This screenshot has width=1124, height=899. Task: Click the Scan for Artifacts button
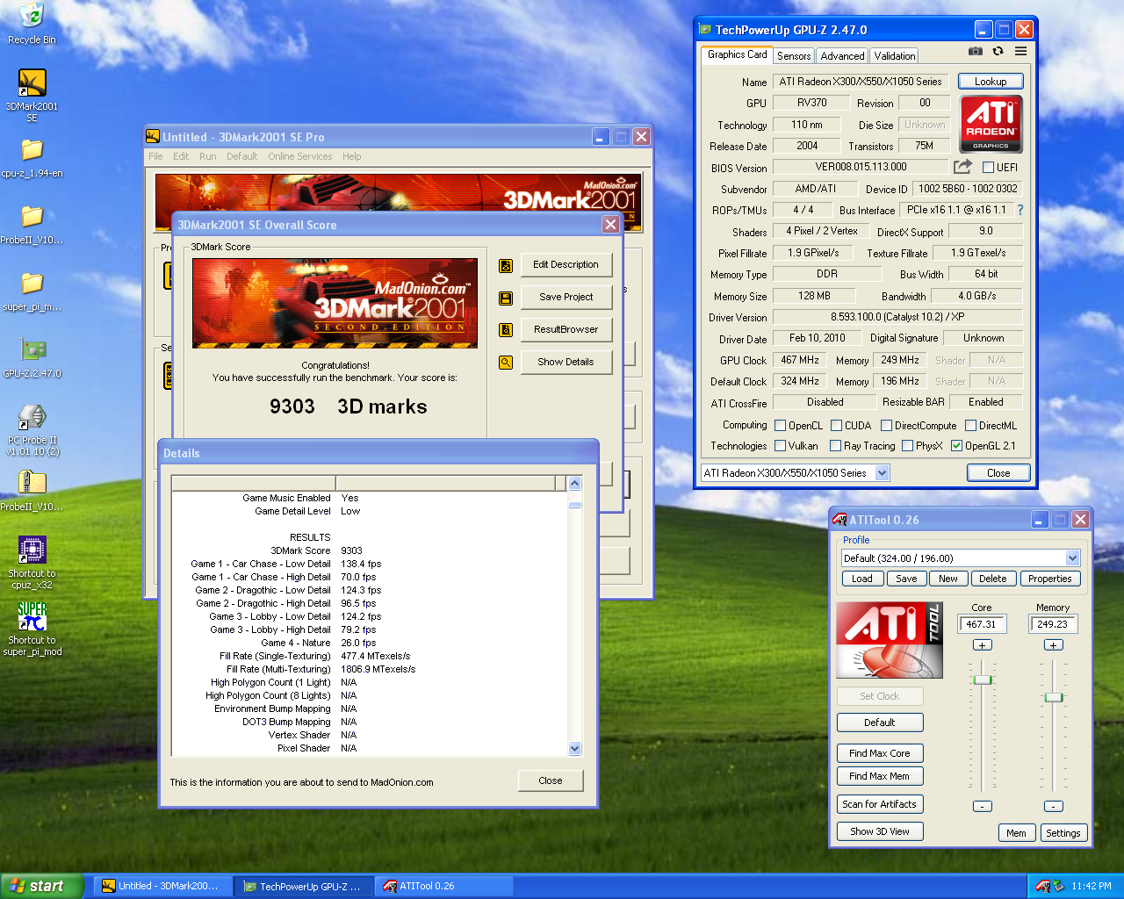(880, 804)
